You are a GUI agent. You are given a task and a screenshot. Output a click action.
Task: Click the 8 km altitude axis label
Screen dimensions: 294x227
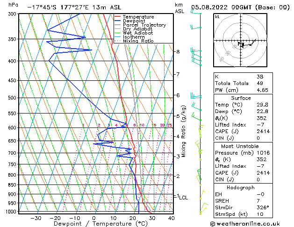178,51
